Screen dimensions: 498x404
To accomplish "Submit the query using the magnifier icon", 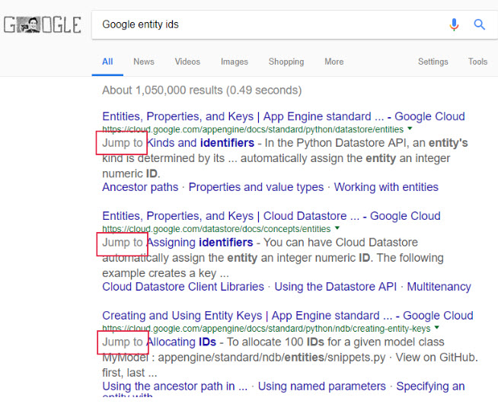I will coord(479,24).
